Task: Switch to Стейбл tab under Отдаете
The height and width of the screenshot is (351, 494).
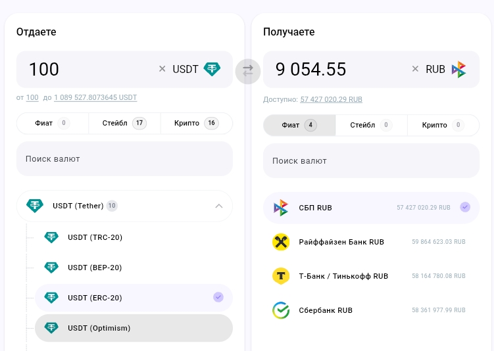Action: point(124,123)
